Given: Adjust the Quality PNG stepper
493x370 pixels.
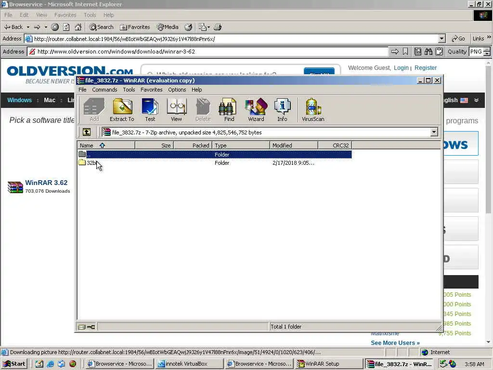Looking at the screenshot, I should [x=487, y=52].
